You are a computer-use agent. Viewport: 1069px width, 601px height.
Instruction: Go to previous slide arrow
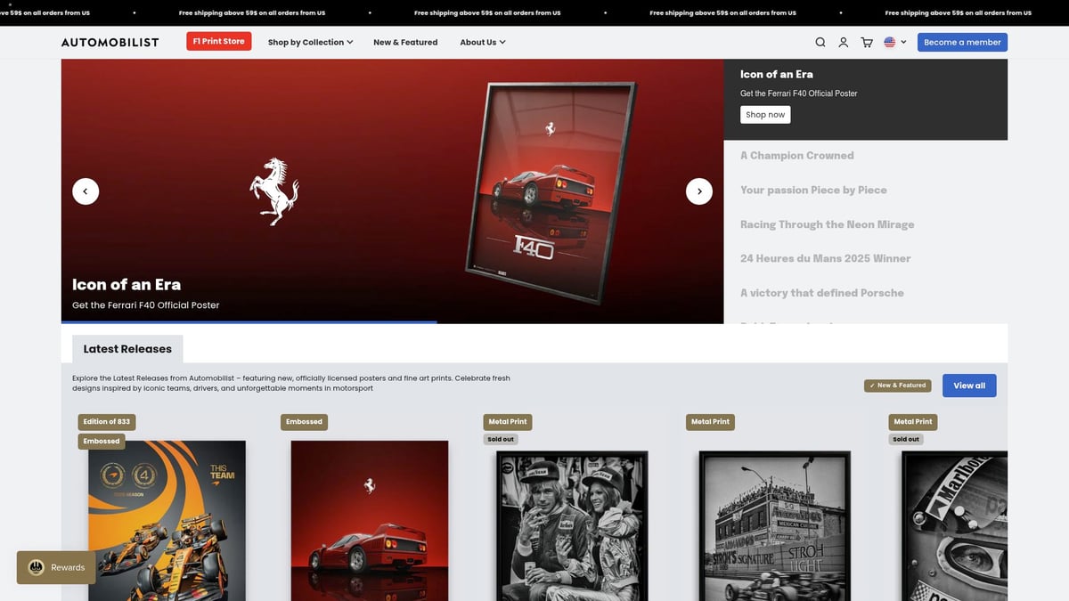86,191
